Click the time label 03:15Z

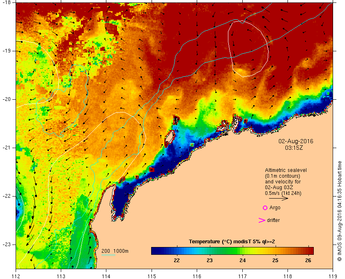point(294,148)
